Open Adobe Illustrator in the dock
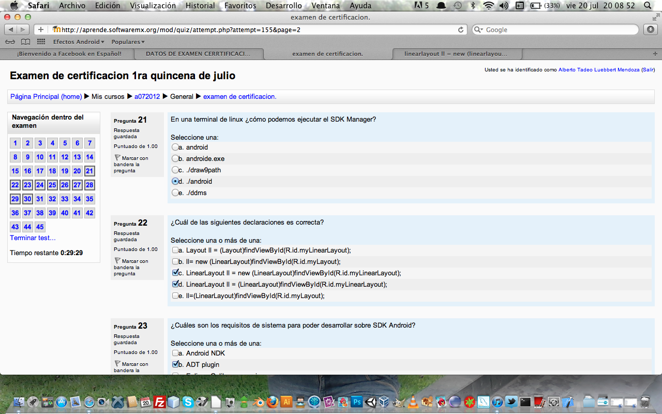662x414 pixels. tap(287, 402)
